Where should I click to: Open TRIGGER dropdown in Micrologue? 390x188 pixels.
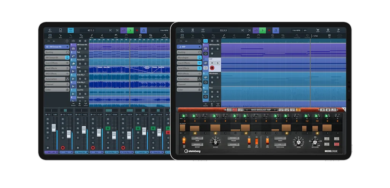pyautogui.click(x=233, y=138)
